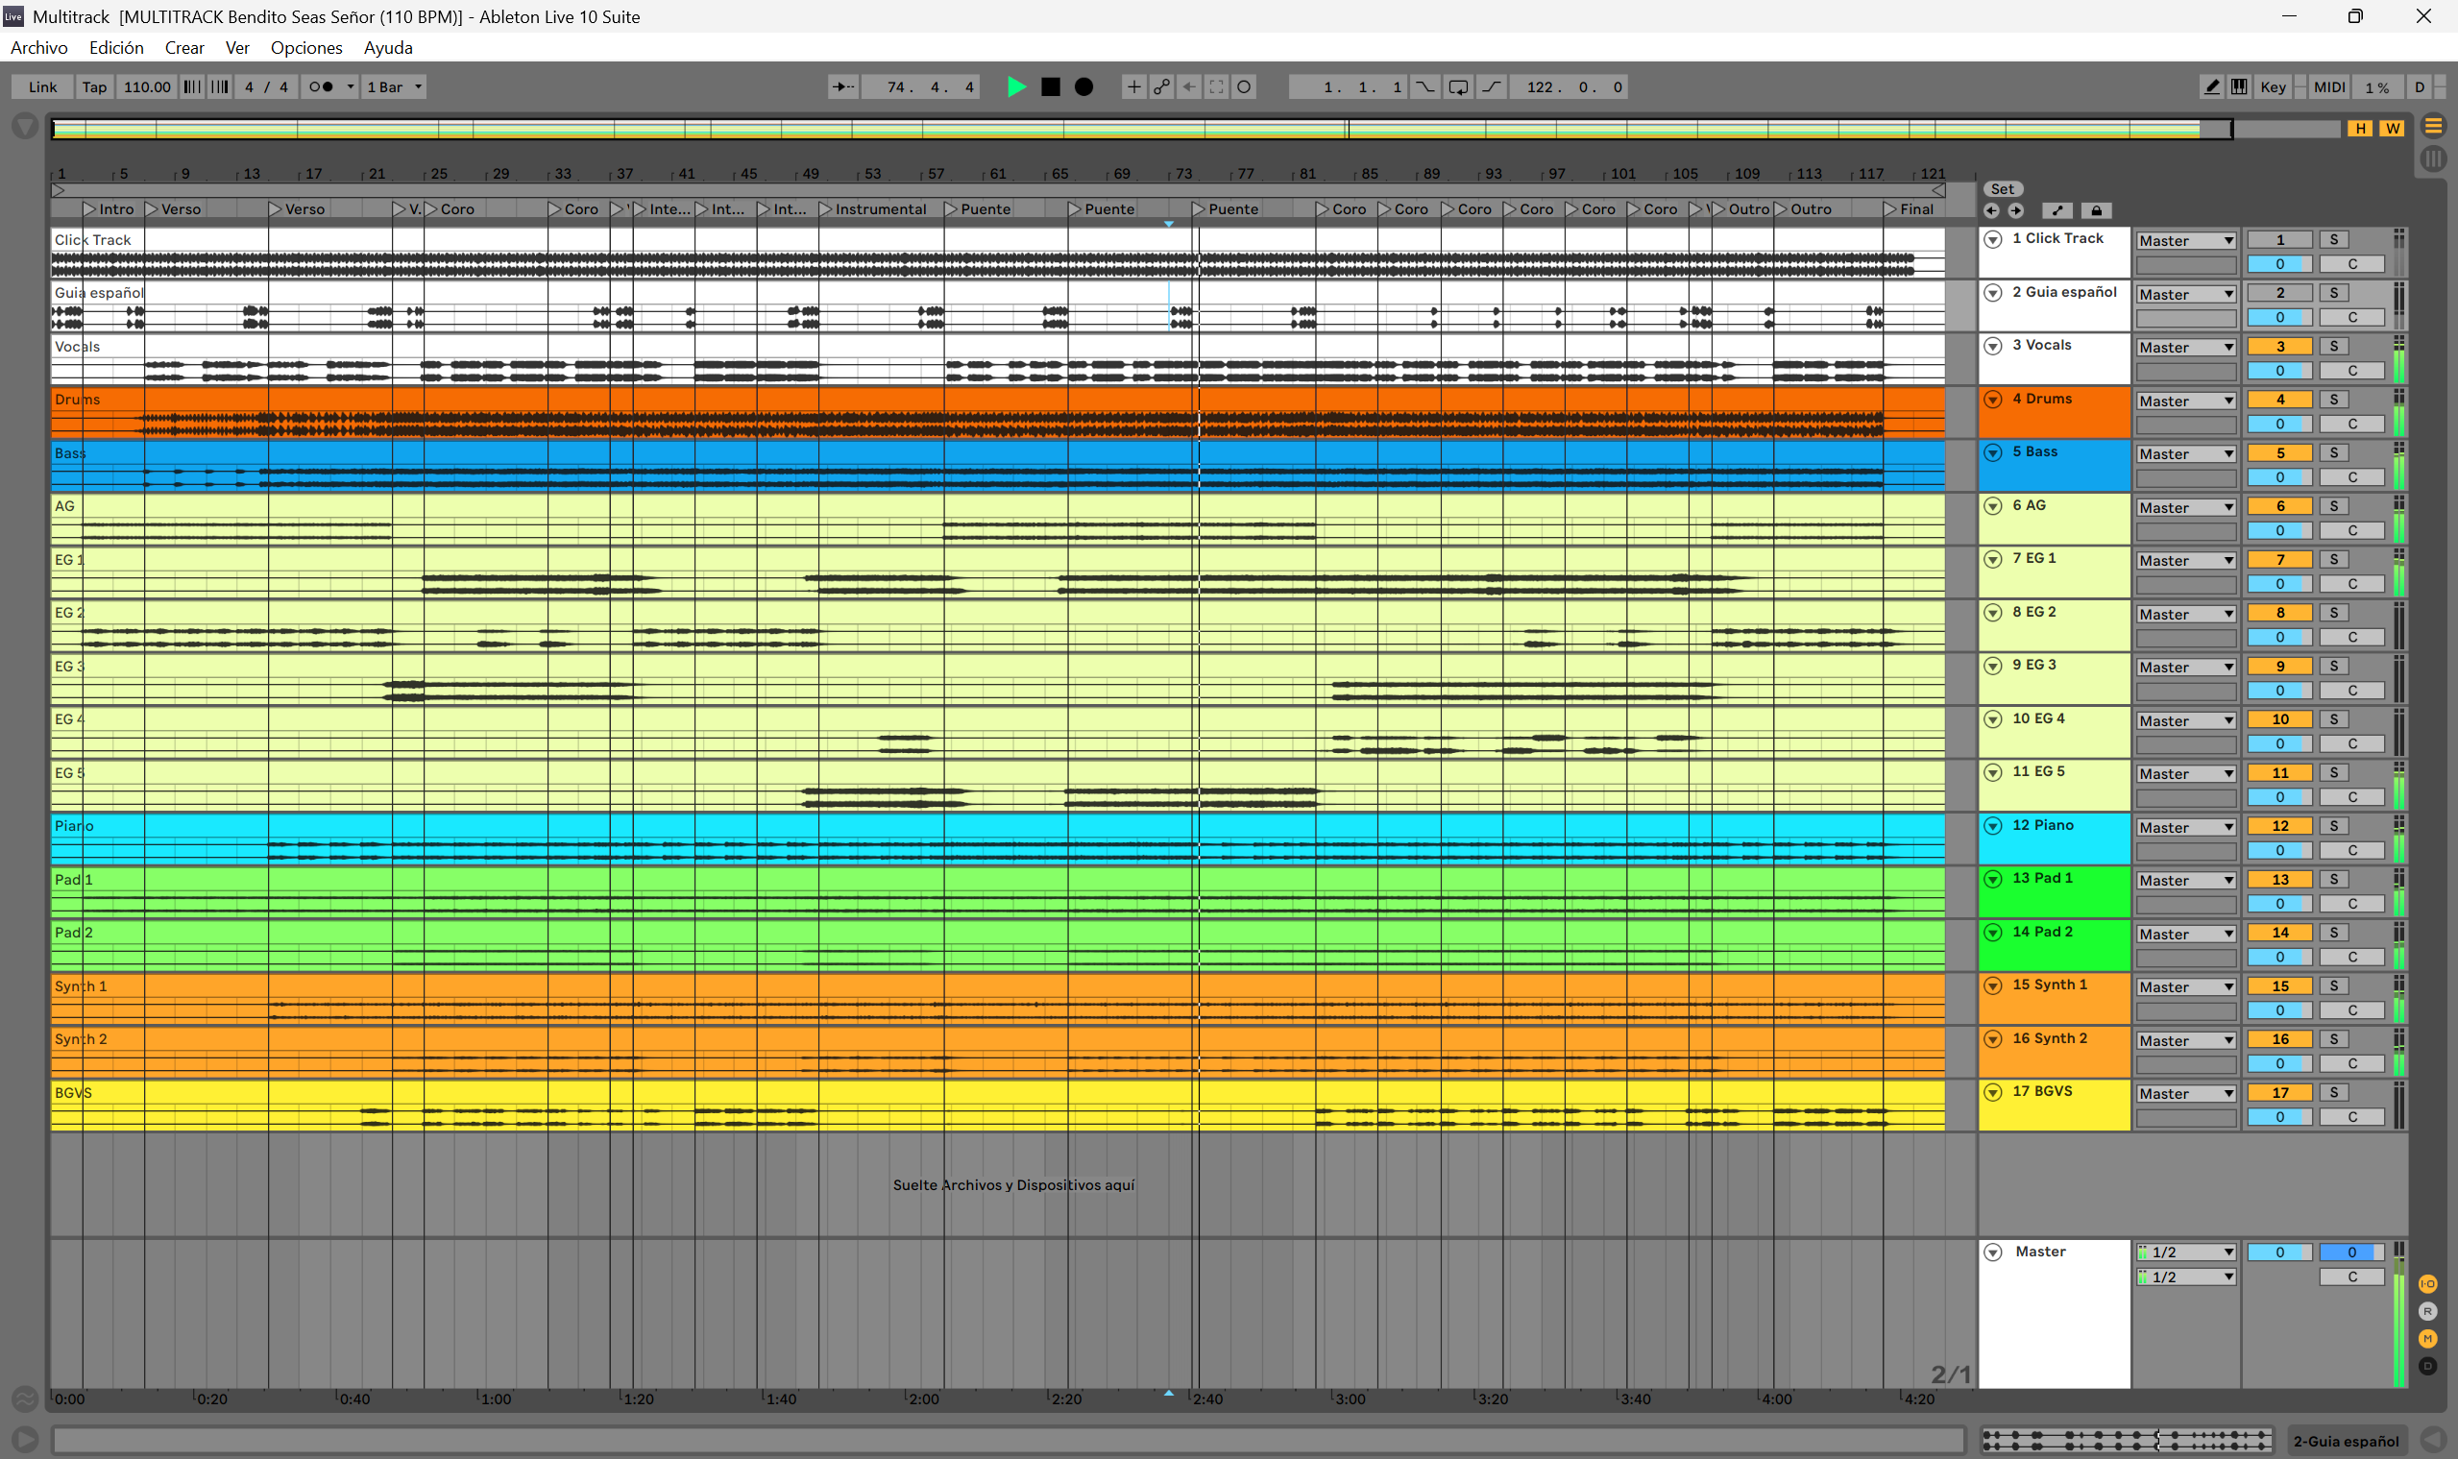The width and height of the screenshot is (2458, 1459).
Task: Open the Ayuda menu
Action: 388,47
